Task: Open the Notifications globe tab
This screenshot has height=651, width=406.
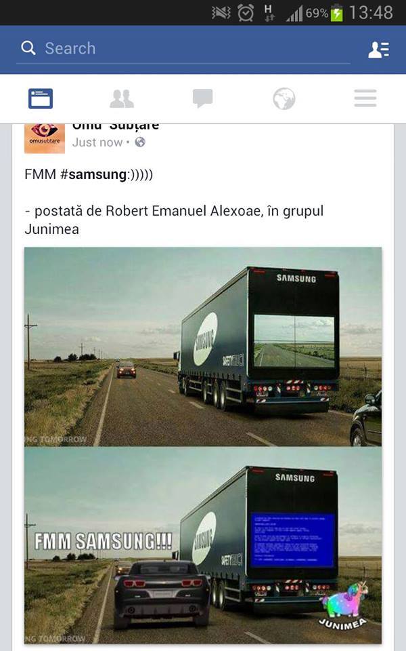Action: pyautogui.click(x=284, y=99)
